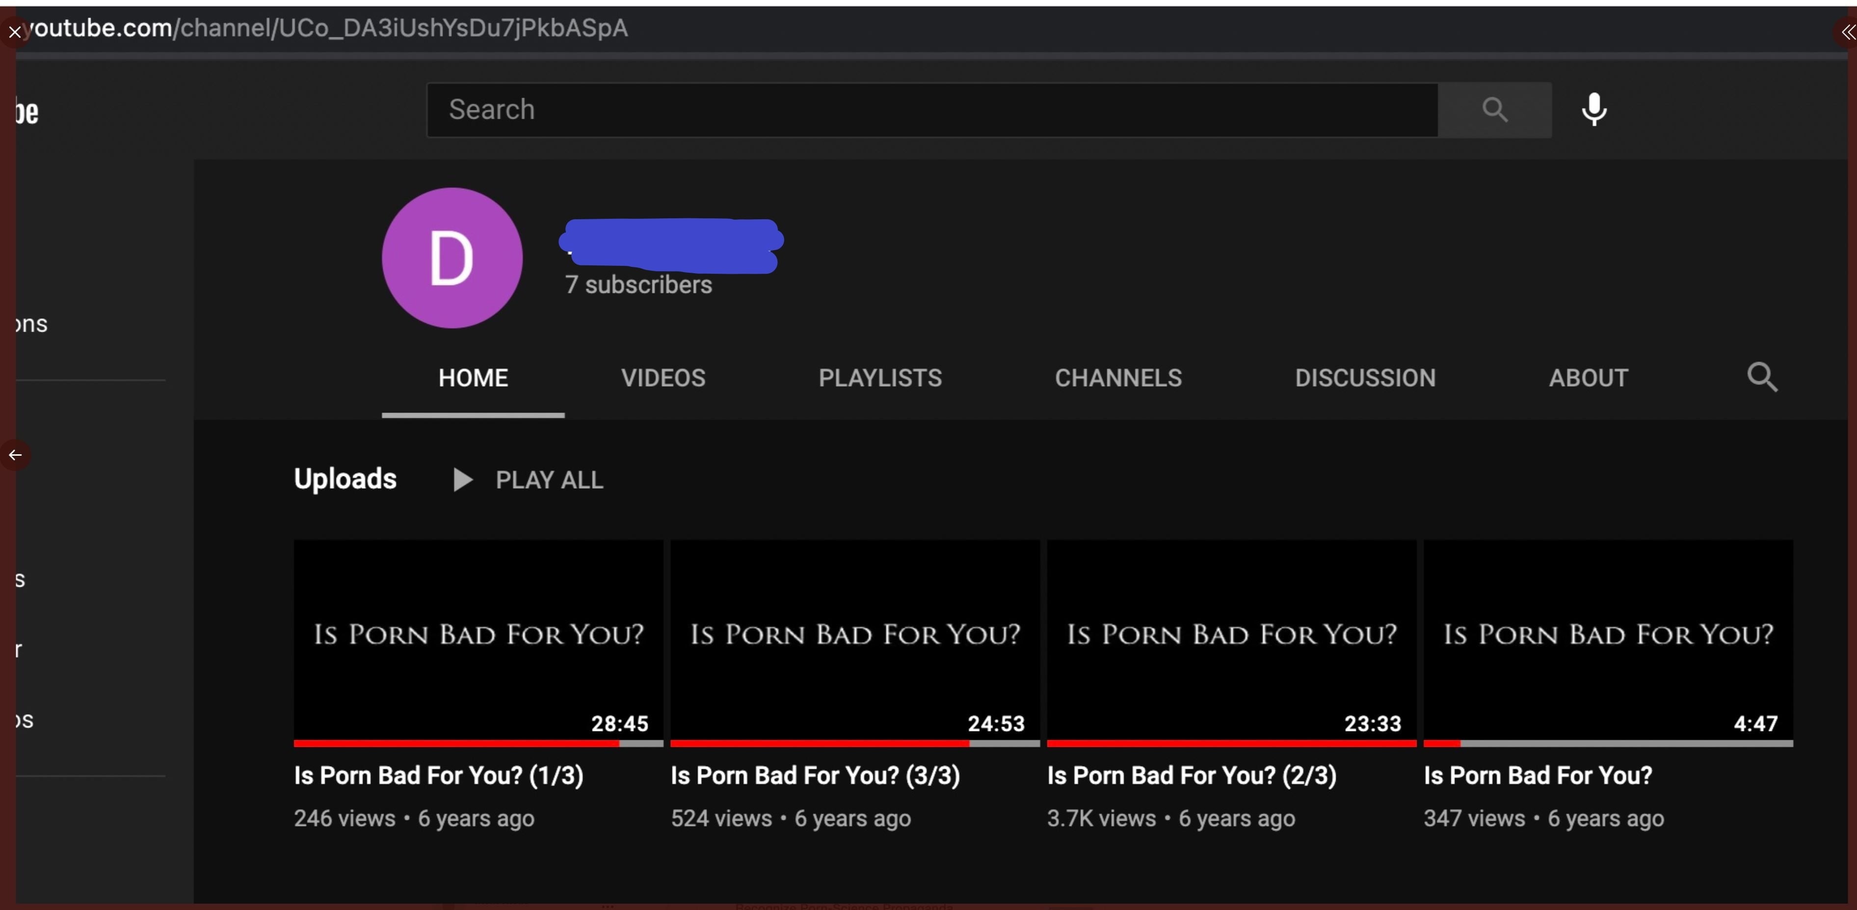Screen dimensions: 1857x910
Task: Click the Uploads section heading
Action: pos(345,479)
